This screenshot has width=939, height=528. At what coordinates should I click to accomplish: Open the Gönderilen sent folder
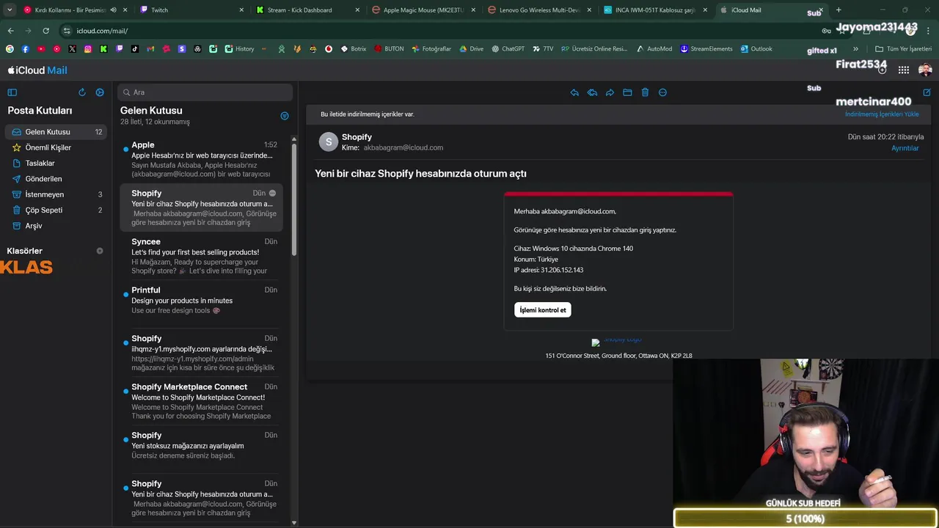pyautogui.click(x=56, y=179)
